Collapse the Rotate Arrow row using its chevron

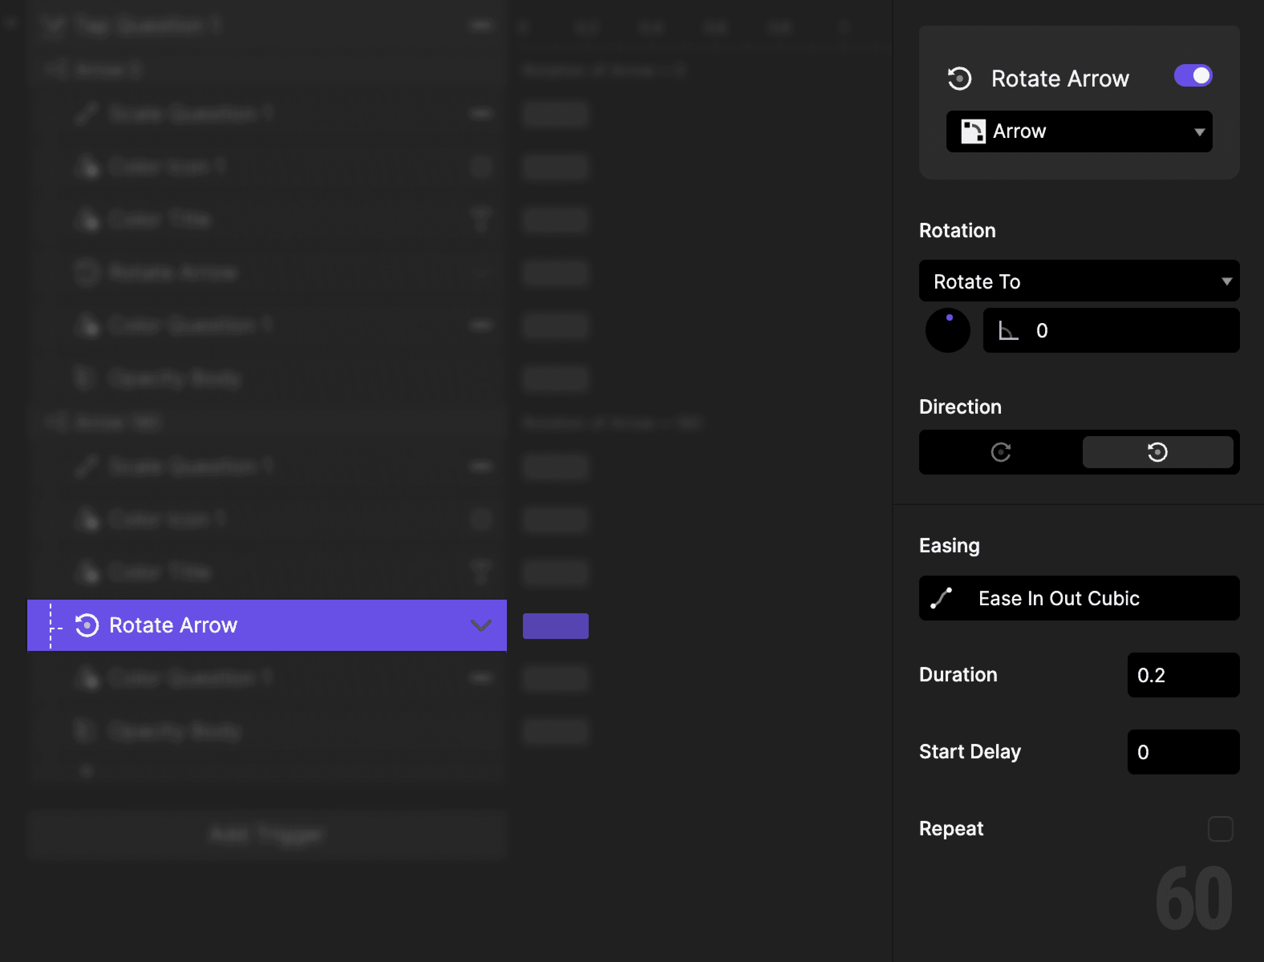[481, 626]
